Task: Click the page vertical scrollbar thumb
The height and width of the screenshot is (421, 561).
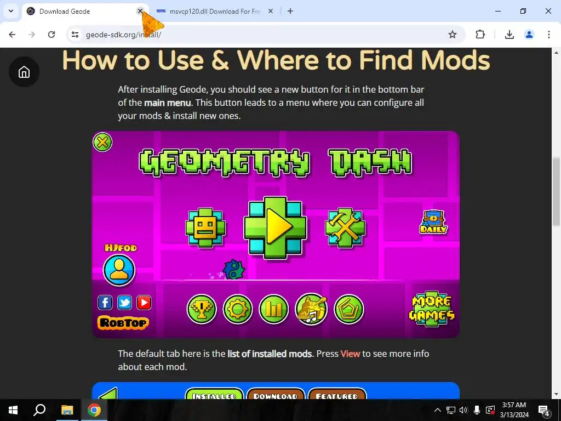Action: [556, 191]
